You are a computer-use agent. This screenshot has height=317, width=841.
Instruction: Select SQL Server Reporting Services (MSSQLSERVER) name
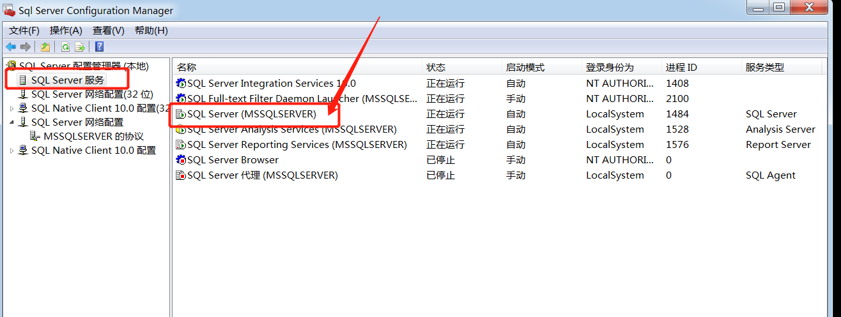[x=297, y=145]
